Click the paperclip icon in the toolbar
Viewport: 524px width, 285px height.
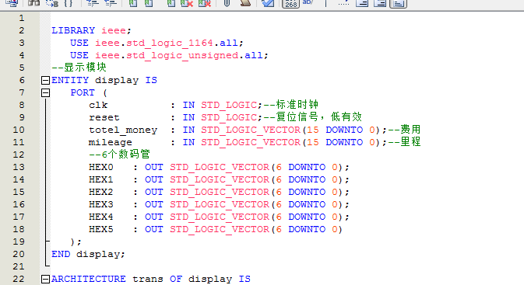point(227,3)
